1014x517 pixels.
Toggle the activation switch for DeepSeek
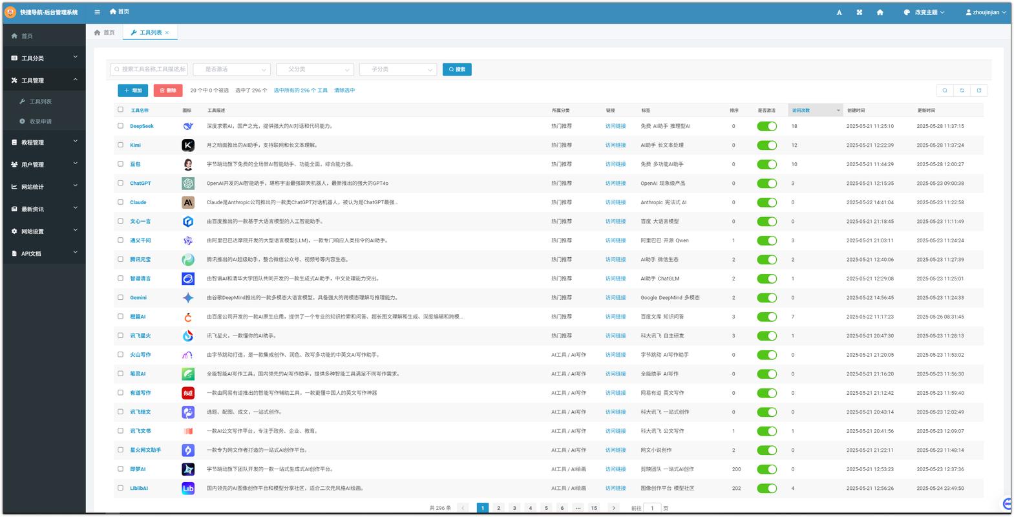[x=766, y=127]
